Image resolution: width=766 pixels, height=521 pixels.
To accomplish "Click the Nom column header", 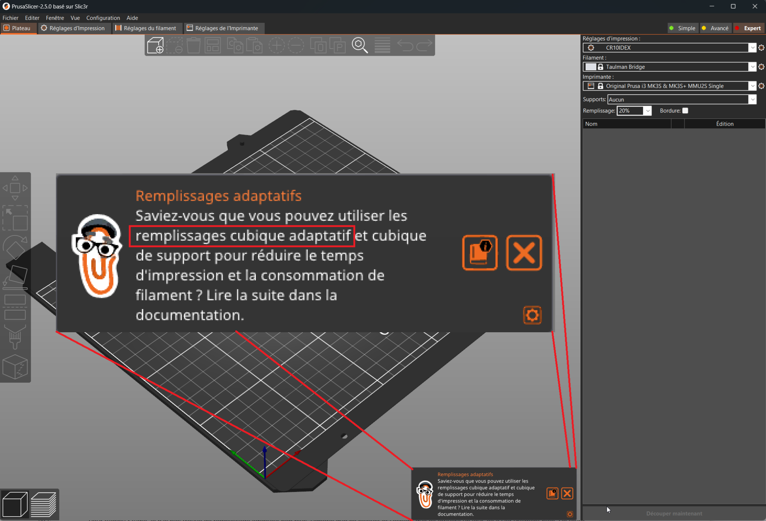I will click(x=627, y=124).
